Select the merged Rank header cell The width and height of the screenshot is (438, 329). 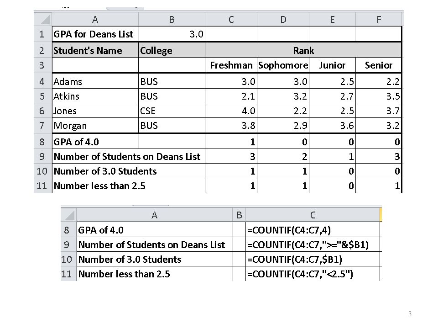click(x=303, y=50)
